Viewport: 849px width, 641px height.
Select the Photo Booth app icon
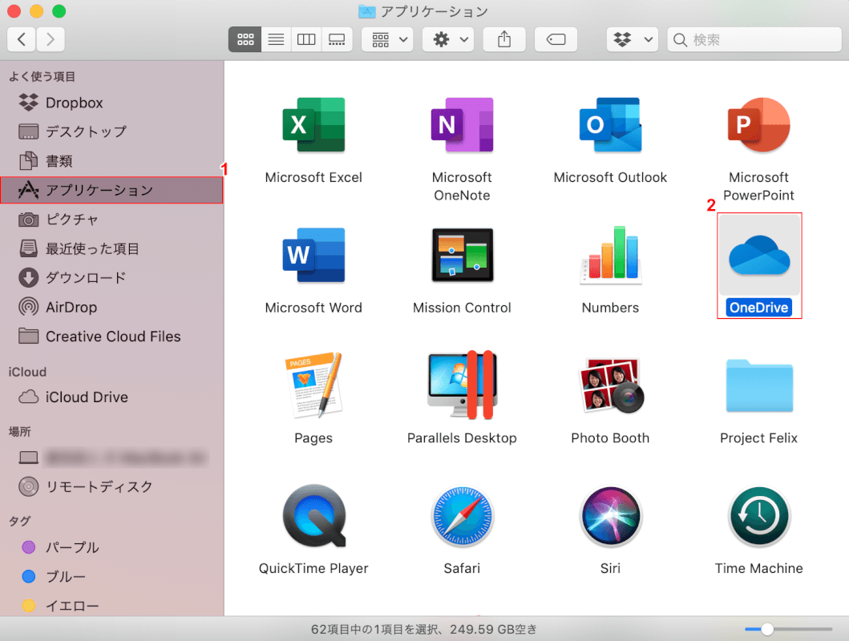point(610,385)
